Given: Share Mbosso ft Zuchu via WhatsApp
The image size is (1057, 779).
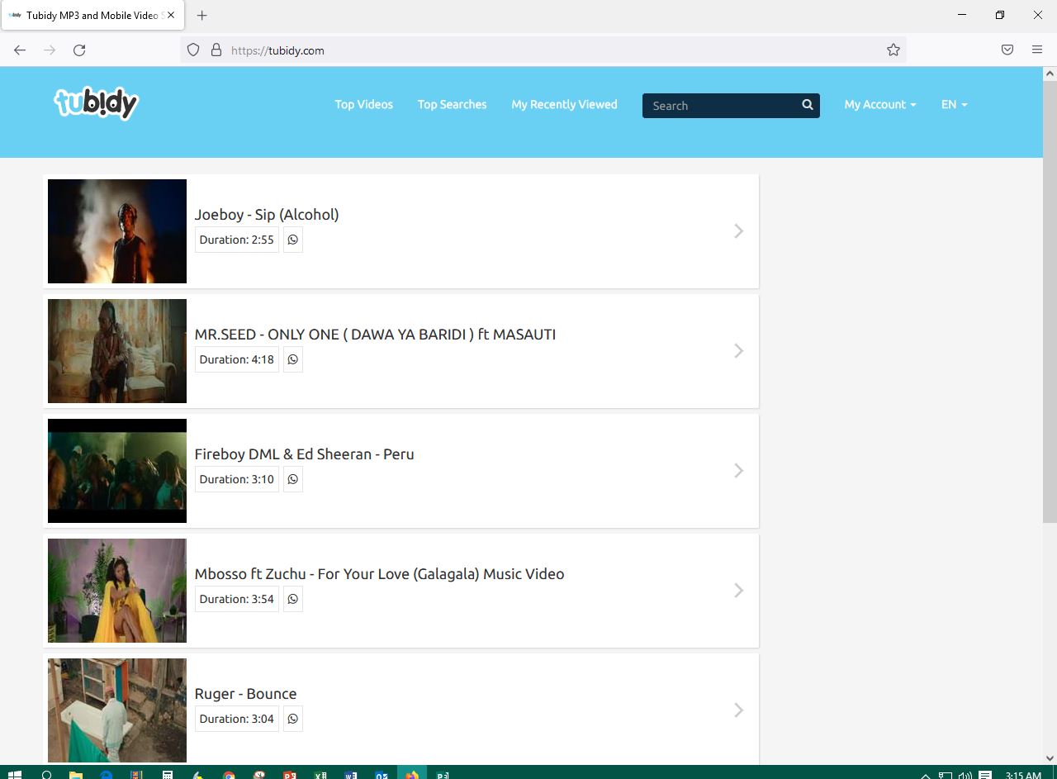Looking at the screenshot, I should click(292, 599).
